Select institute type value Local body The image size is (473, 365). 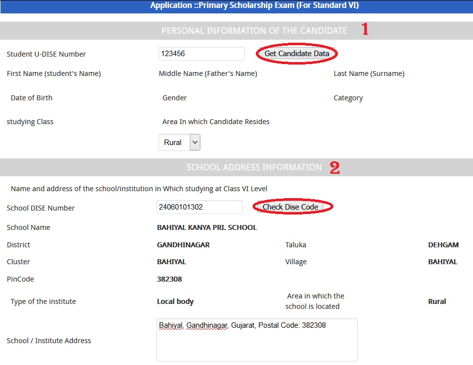[175, 301]
